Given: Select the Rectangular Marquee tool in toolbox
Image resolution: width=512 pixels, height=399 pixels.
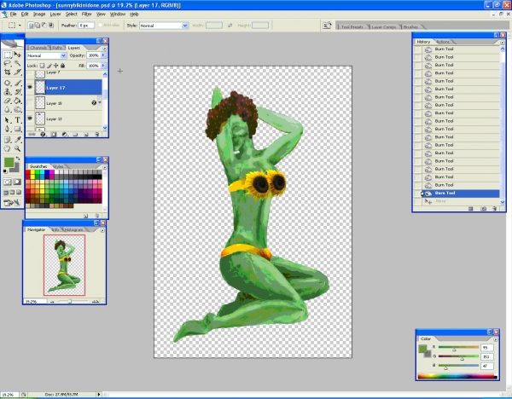Looking at the screenshot, I should (x=8, y=55).
